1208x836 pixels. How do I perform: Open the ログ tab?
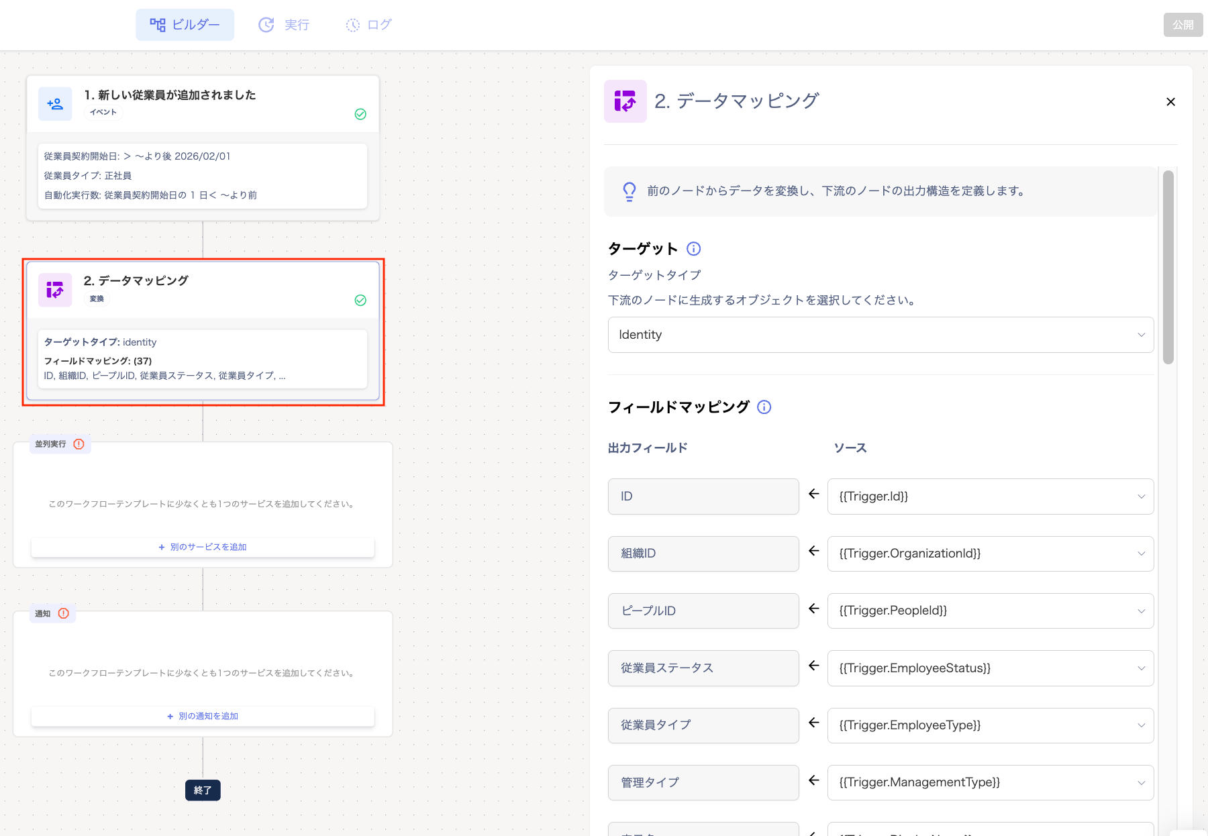tap(368, 25)
